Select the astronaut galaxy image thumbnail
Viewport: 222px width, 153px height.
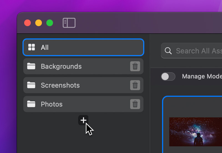coord(195,132)
